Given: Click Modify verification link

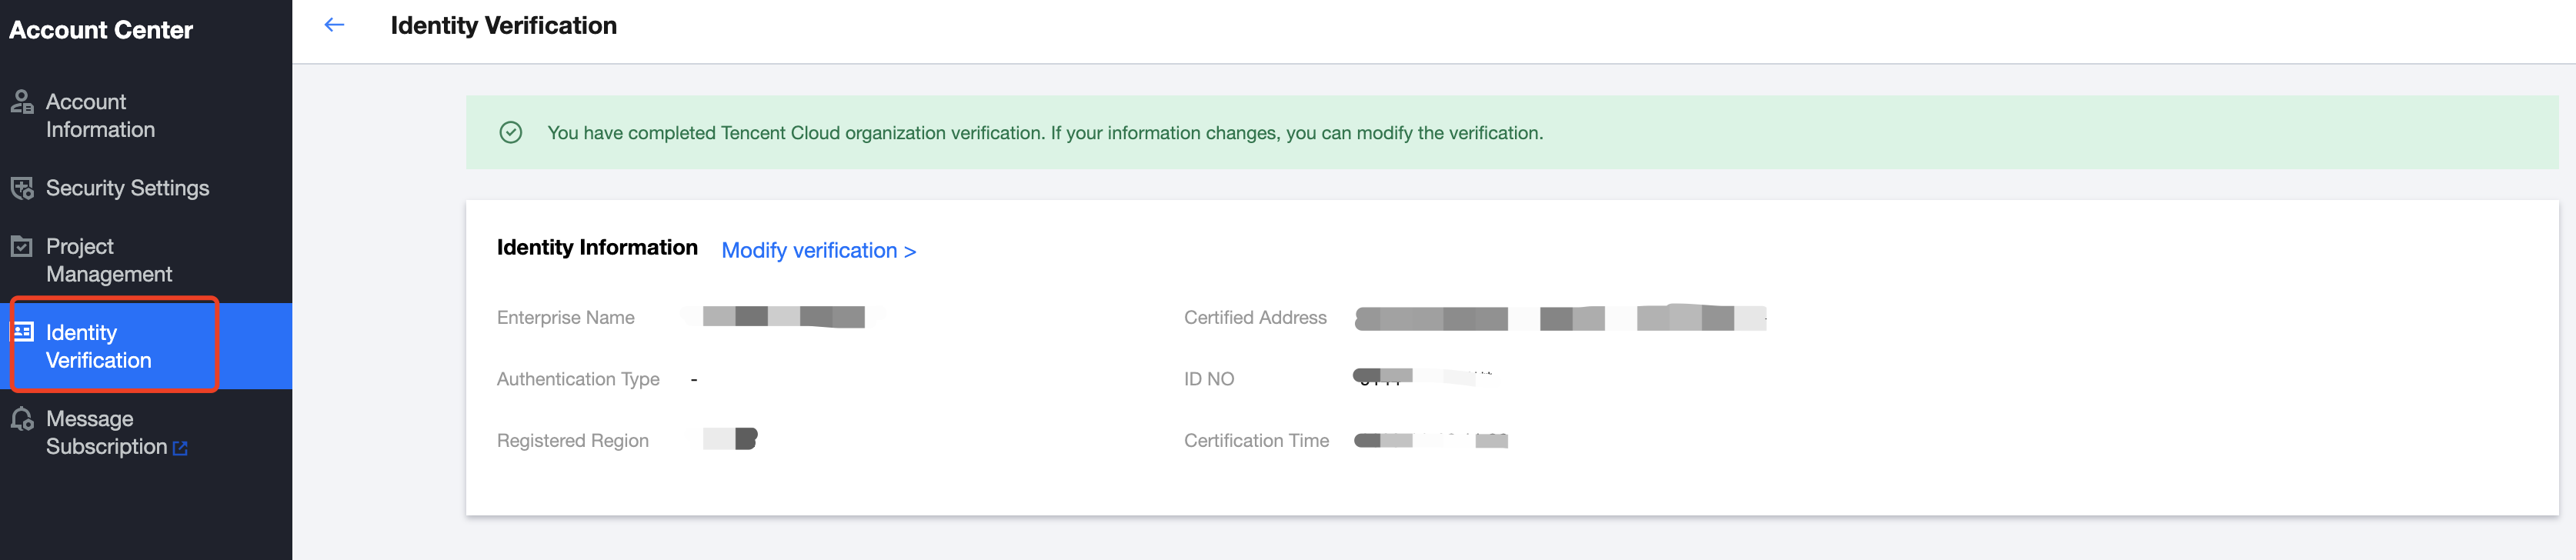Looking at the screenshot, I should tap(818, 251).
